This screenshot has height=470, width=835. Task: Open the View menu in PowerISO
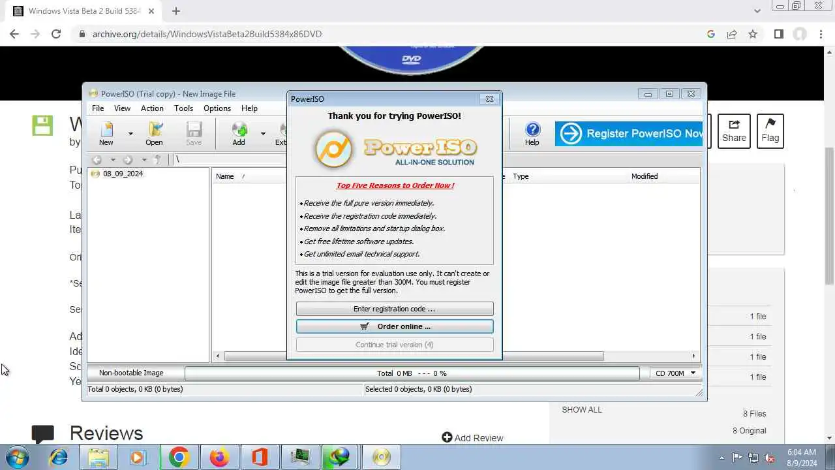point(122,108)
